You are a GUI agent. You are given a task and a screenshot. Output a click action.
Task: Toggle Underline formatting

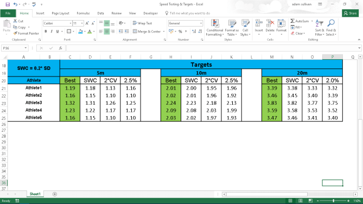pos(58,31)
